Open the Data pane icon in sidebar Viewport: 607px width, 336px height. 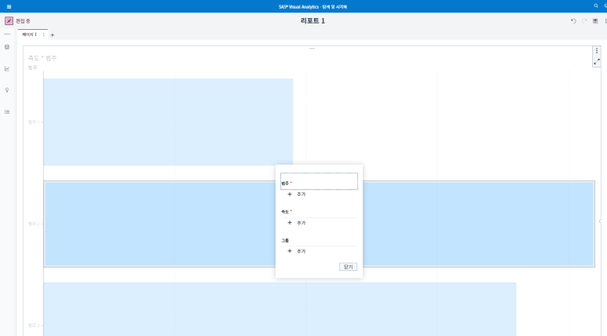tap(7, 47)
